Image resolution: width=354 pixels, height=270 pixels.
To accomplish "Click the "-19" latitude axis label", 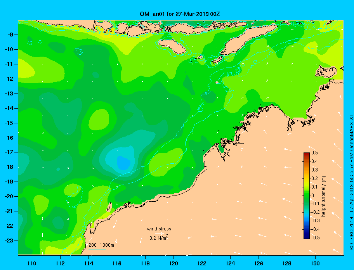I will pos(9,182).
